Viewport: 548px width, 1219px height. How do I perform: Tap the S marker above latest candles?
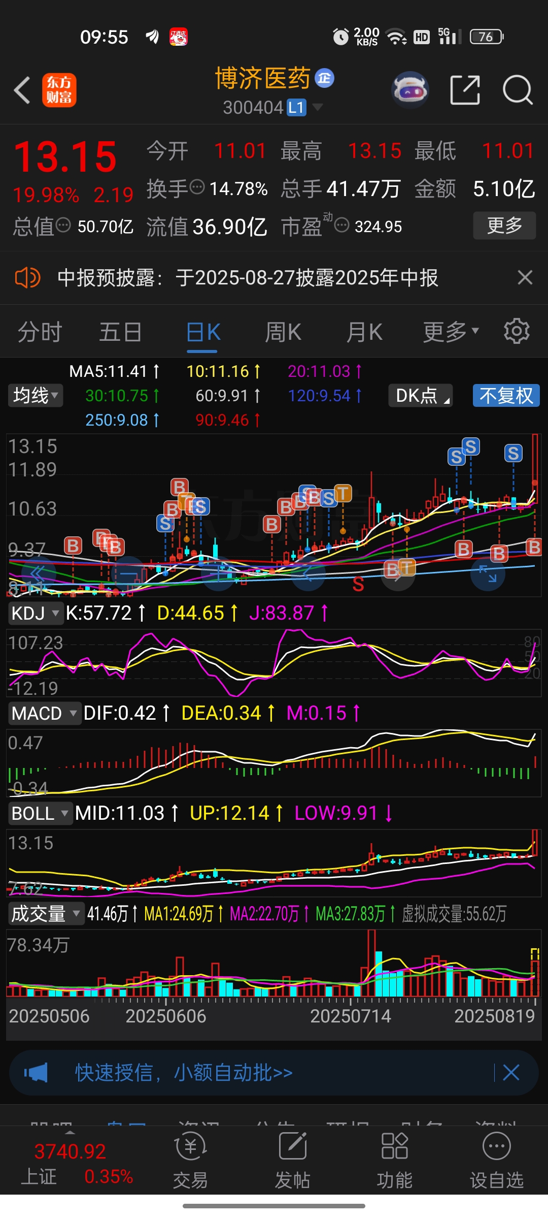513,453
